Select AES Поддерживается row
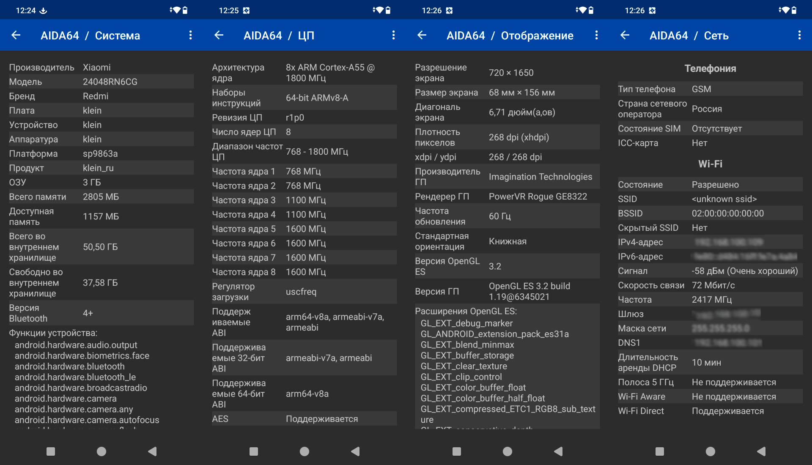This screenshot has height=465, width=812. tap(304, 418)
